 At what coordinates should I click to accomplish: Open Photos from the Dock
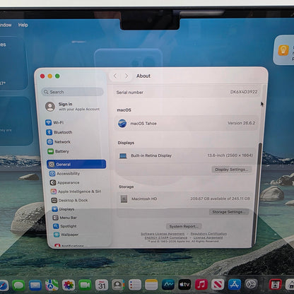[69, 285]
